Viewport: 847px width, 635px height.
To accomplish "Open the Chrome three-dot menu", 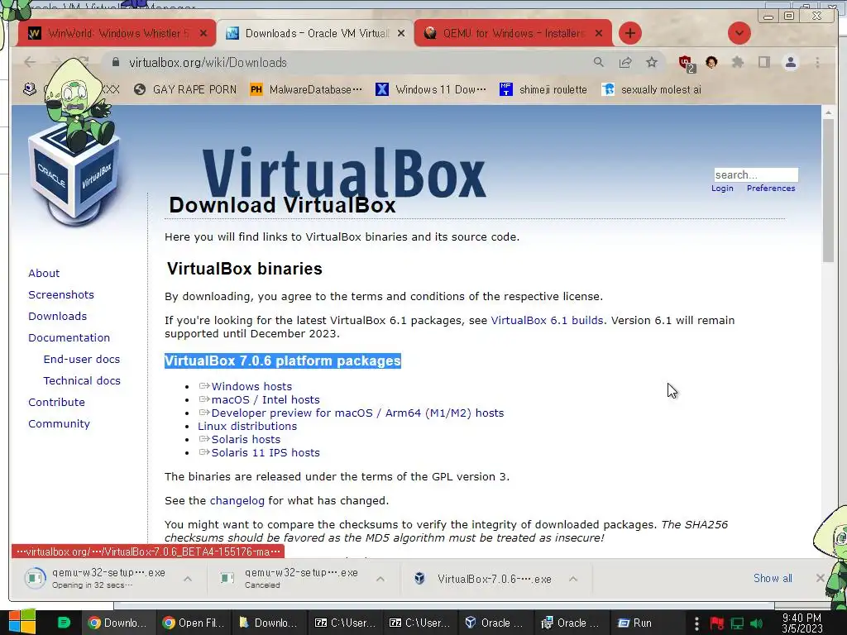I will pos(817,63).
